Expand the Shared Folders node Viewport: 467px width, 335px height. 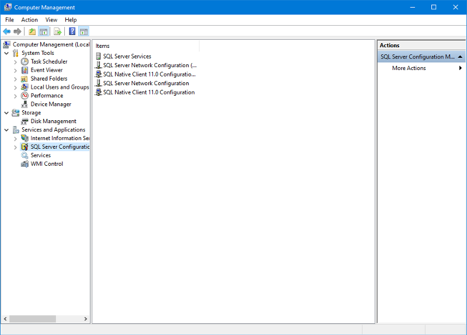pyautogui.click(x=15, y=79)
